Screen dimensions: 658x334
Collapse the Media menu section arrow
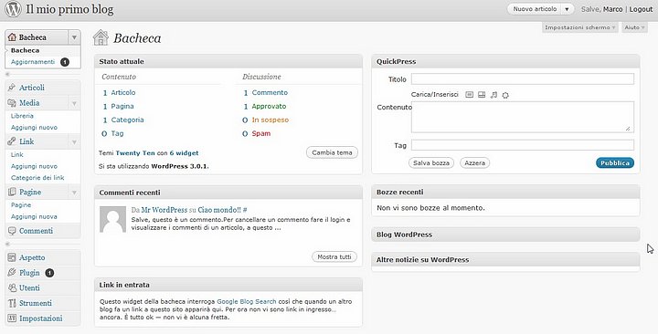(x=74, y=103)
